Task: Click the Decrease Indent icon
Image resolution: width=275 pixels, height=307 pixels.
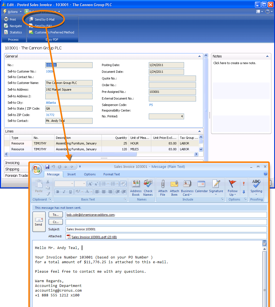Action: (x=117, y=192)
